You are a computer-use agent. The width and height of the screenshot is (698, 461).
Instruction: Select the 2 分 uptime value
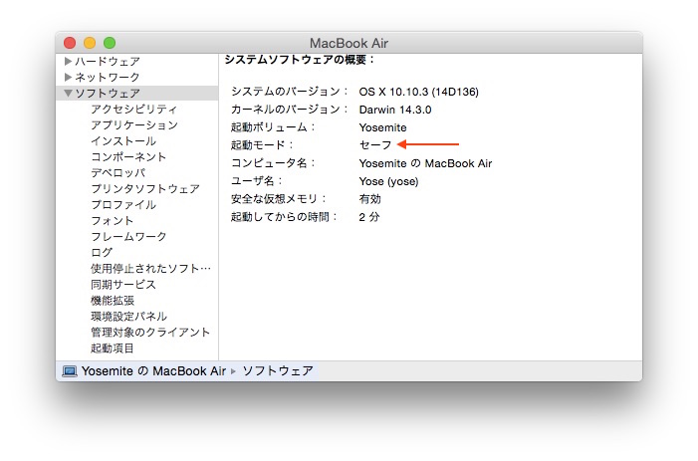[369, 217]
